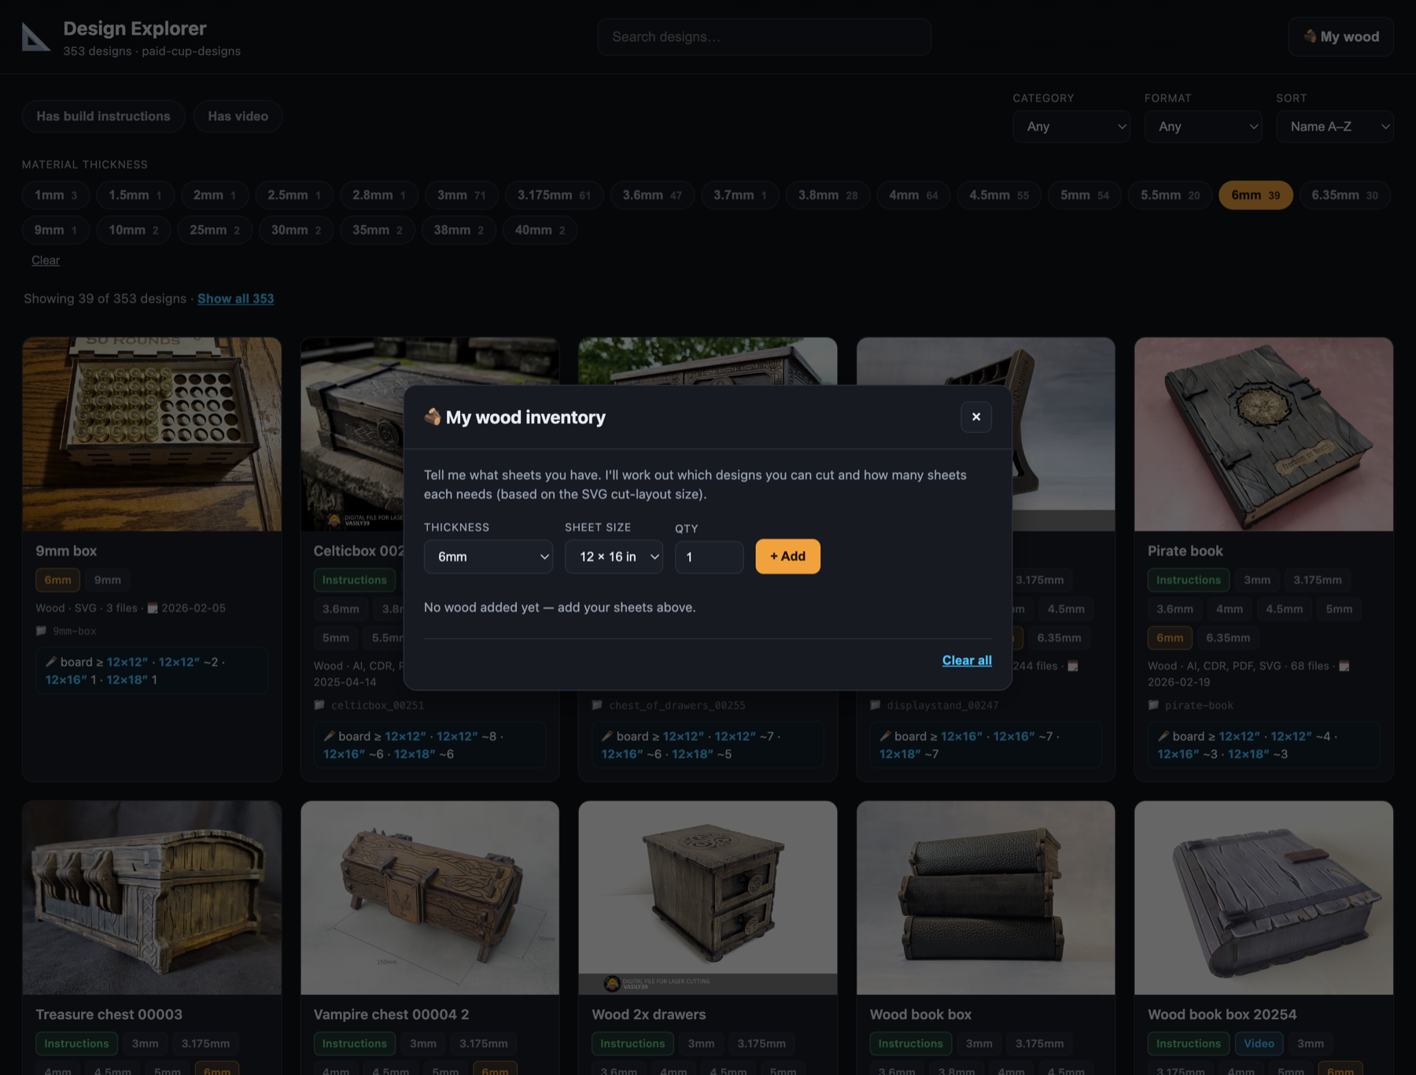This screenshot has width=1416, height=1075.
Task: Toggle the 3.175mm thickness chip
Action: [x=554, y=195]
